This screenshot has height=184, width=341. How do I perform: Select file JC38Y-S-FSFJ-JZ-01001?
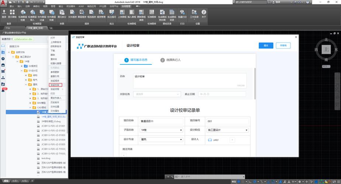(53, 126)
